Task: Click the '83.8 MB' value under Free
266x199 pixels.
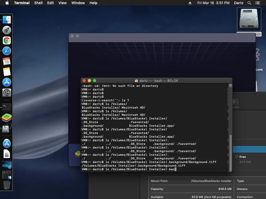Action: (x=245, y=162)
